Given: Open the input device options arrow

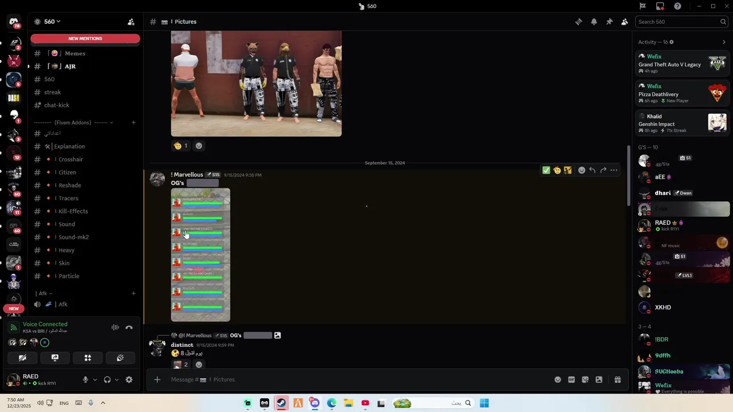Looking at the screenshot, I should pos(95,379).
